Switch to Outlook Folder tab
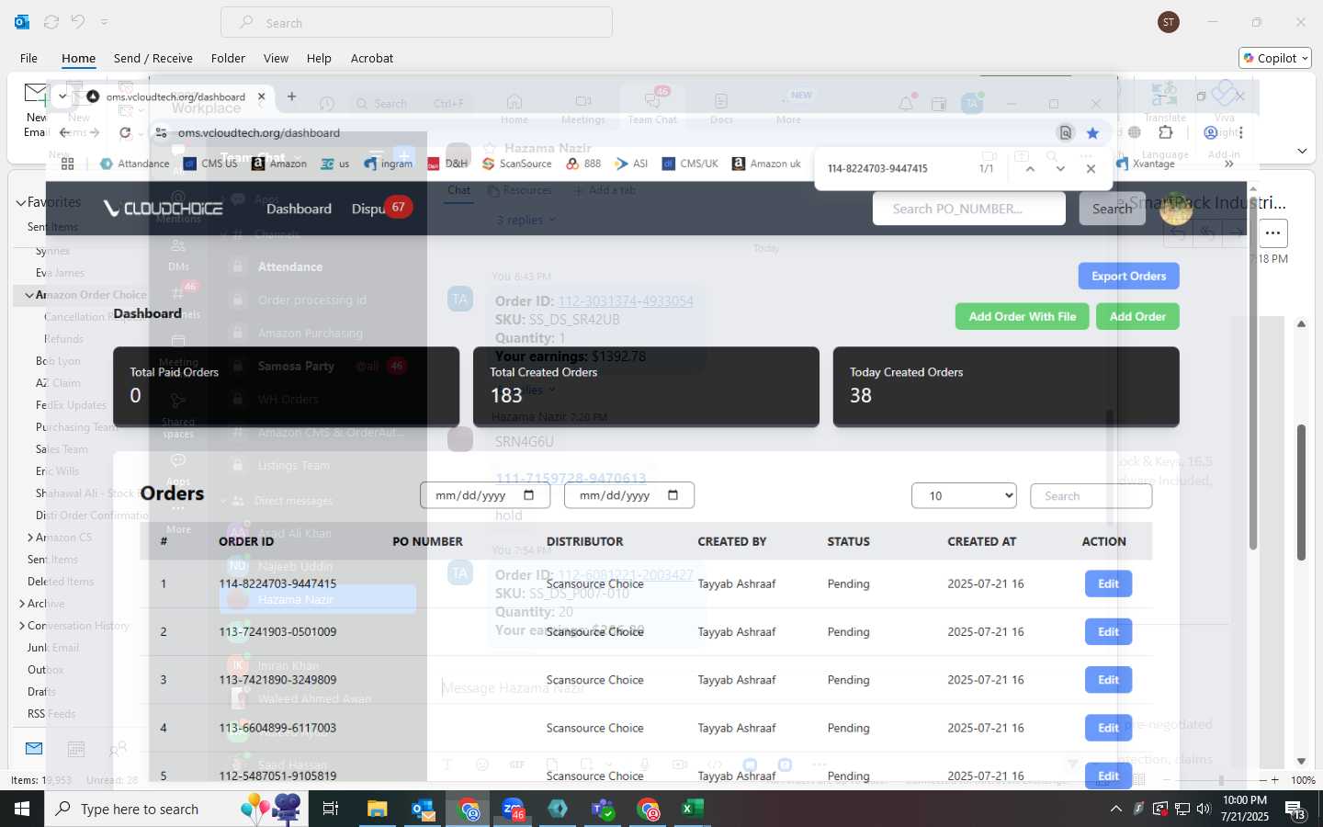Viewport: 1323px width, 827px height. [x=228, y=58]
